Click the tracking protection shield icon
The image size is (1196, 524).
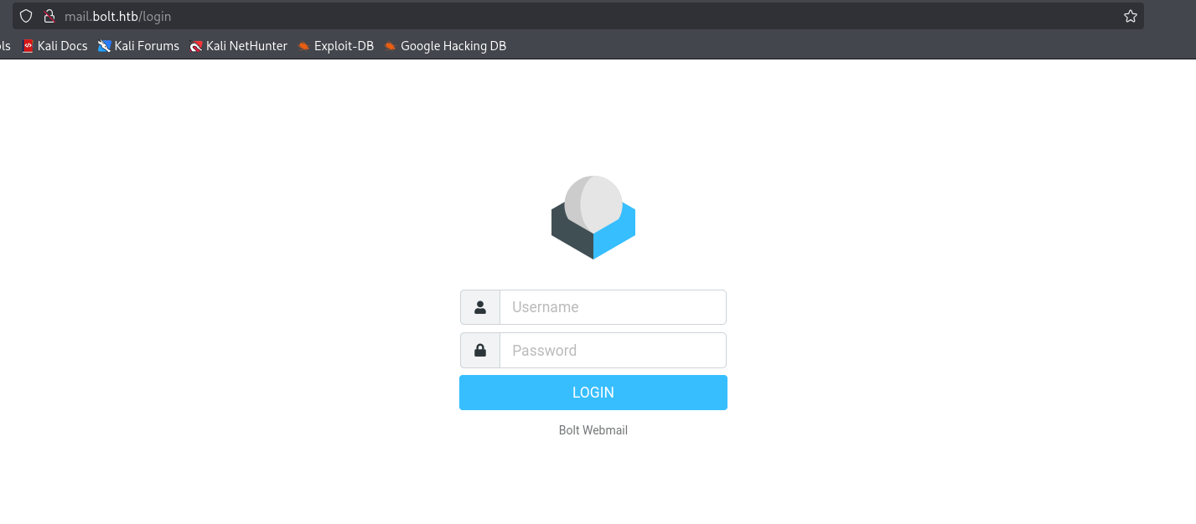(26, 16)
